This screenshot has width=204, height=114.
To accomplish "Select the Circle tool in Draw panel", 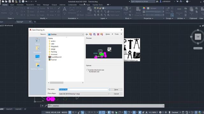I will coord(11,10).
